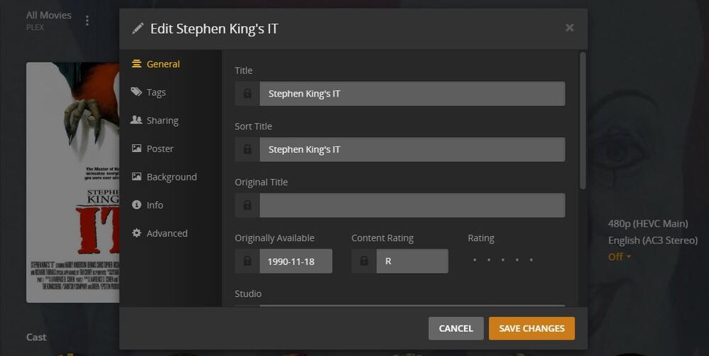Screen dimensions: 709x356
Task: Select the General tab in sidebar
Action: (156, 64)
